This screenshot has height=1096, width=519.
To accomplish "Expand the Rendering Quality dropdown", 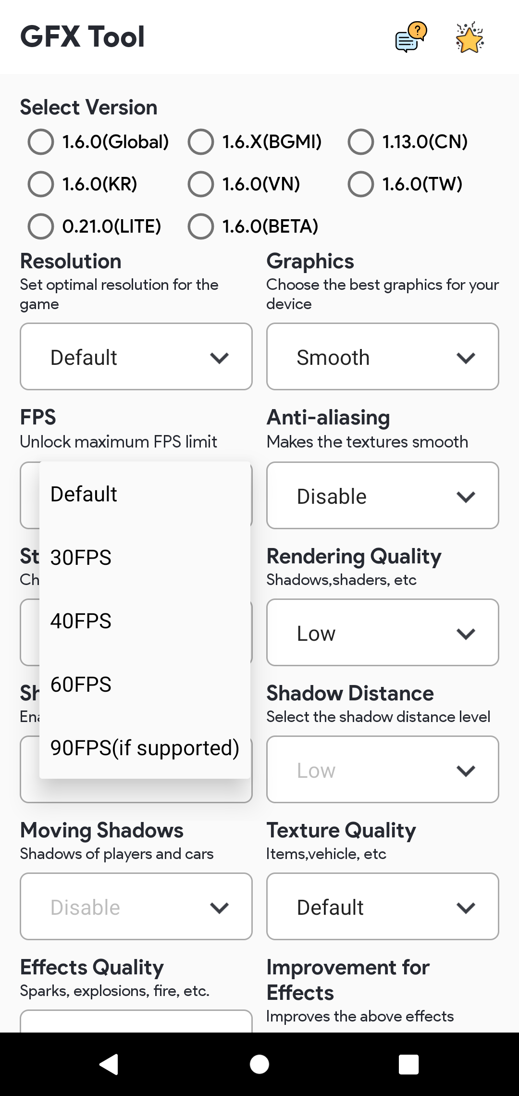I will pos(383,633).
